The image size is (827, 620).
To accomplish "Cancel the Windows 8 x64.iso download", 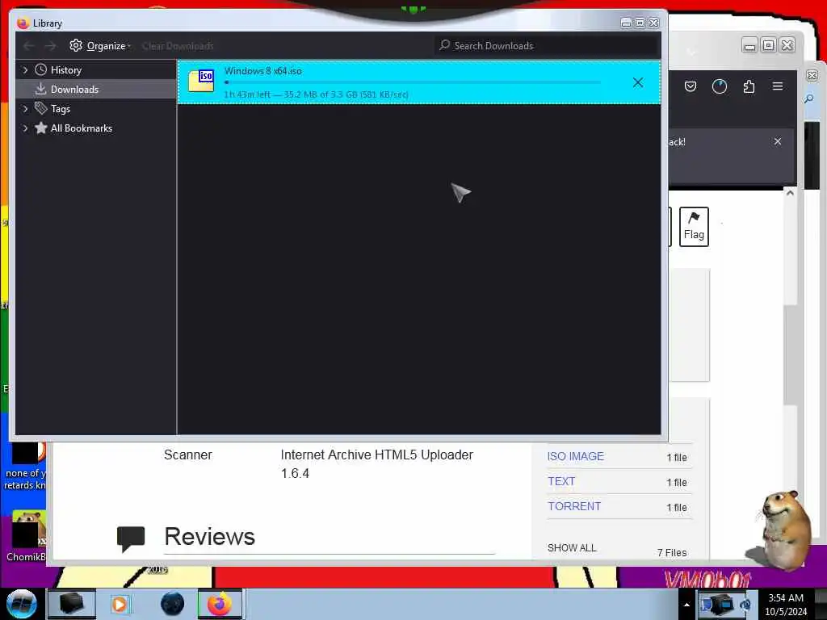I will click(x=638, y=83).
